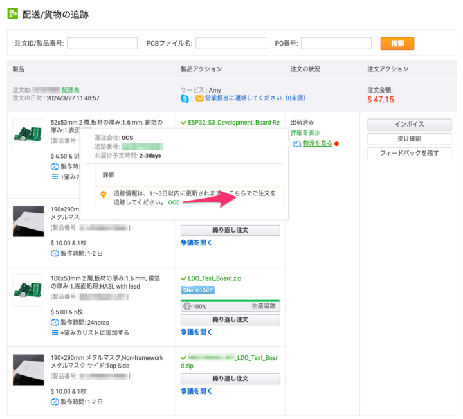This screenshot has width=463, height=419.
Task: Open the インボイス invoice button
Action: [409, 125]
